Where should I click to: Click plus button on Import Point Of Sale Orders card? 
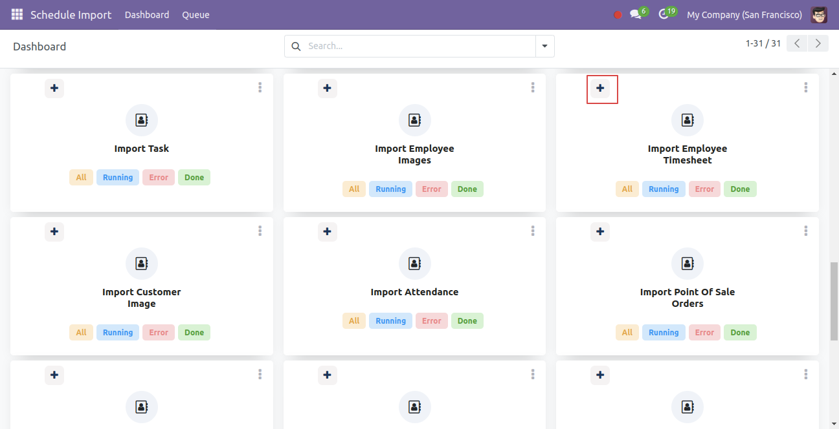600,232
